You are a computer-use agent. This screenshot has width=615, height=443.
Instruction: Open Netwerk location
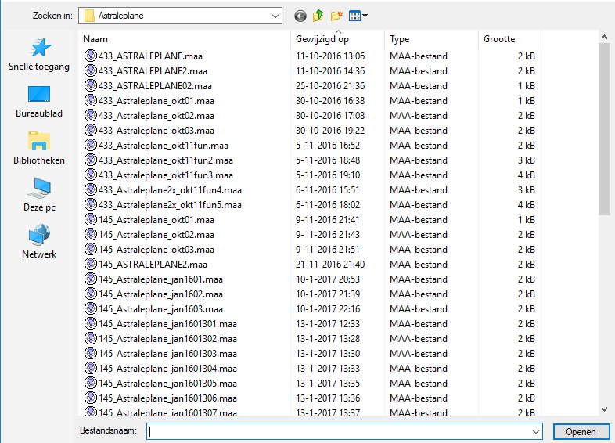click(x=39, y=243)
